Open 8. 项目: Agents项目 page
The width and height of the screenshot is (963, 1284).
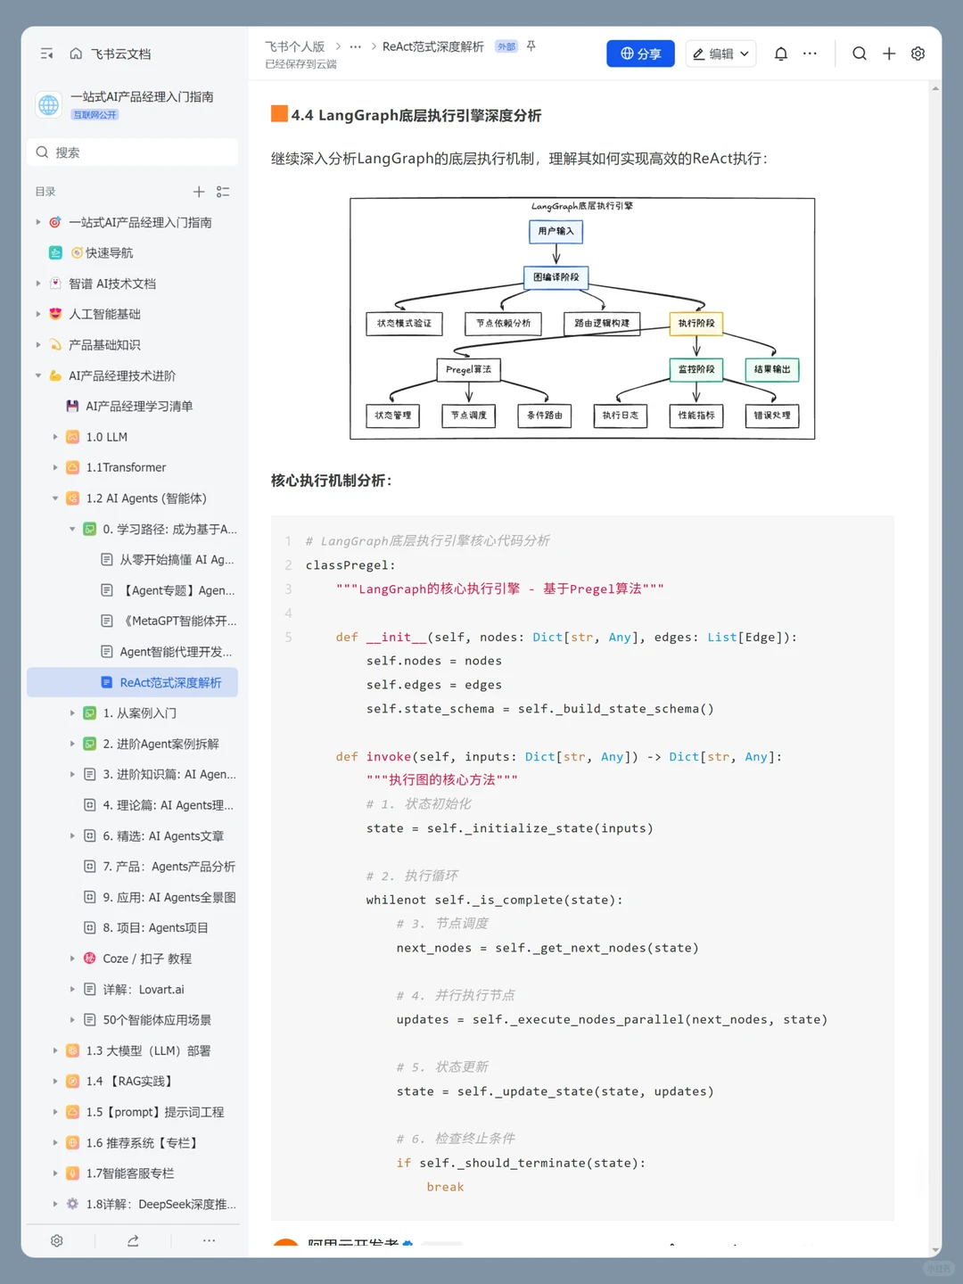pyautogui.click(x=132, y=928)
